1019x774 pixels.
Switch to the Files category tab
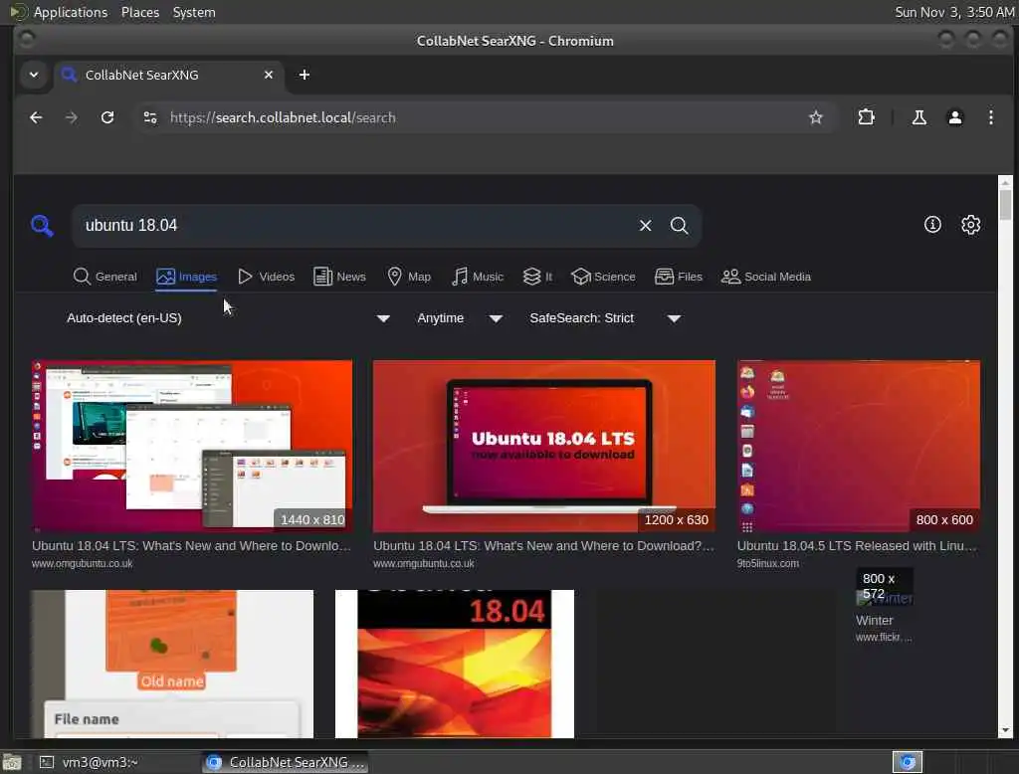click(678, 277)
